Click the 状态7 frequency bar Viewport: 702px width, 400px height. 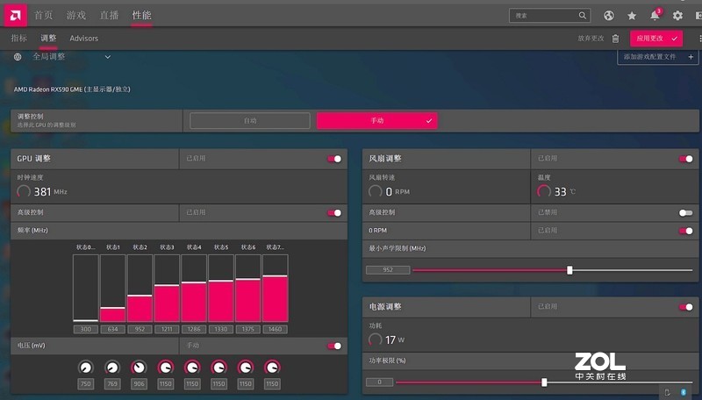(x=275, y=288)
